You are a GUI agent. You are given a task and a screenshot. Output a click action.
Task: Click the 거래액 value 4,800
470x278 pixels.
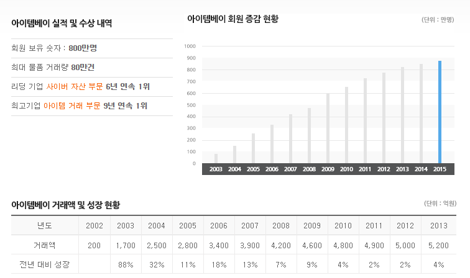pyautogui.click(x=343, y=246)
